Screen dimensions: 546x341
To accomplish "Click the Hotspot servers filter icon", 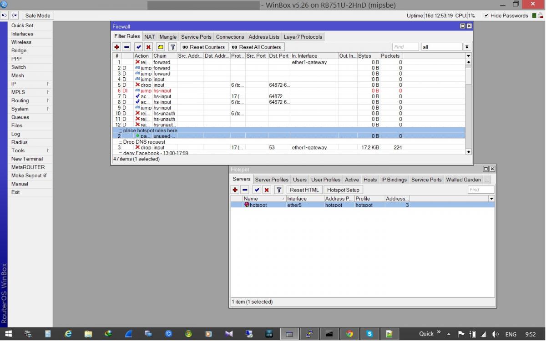I will coord(279,190).
